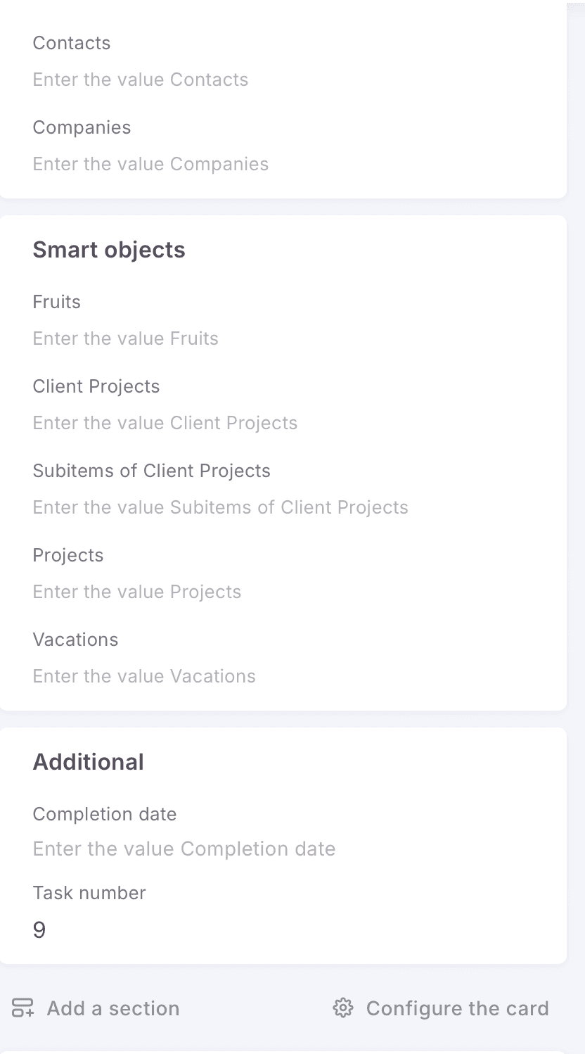The height and width of the screenshot is (1054, 585).
Task: Click the Client Projects value field
Action: coord(165,423)
